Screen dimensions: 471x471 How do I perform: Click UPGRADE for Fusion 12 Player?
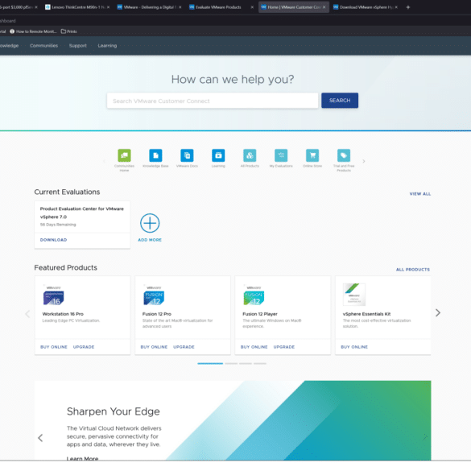[284, 347]
